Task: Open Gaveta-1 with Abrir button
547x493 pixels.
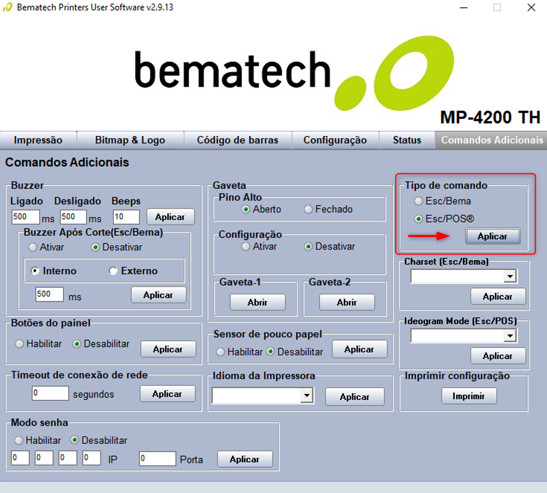Action: coord(258,302)
